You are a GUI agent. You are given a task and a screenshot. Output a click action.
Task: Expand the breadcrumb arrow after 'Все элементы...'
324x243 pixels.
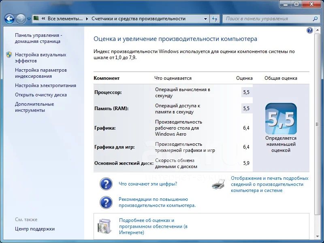click(87, 19)
